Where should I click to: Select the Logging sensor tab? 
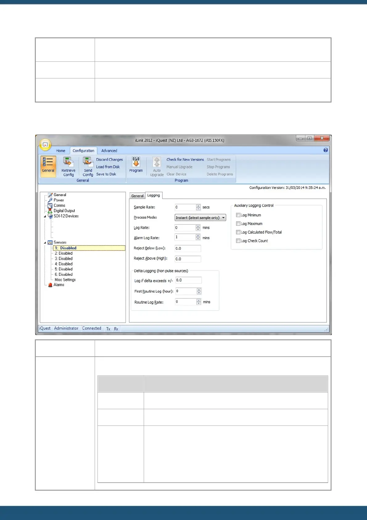(x=154, y=195)
